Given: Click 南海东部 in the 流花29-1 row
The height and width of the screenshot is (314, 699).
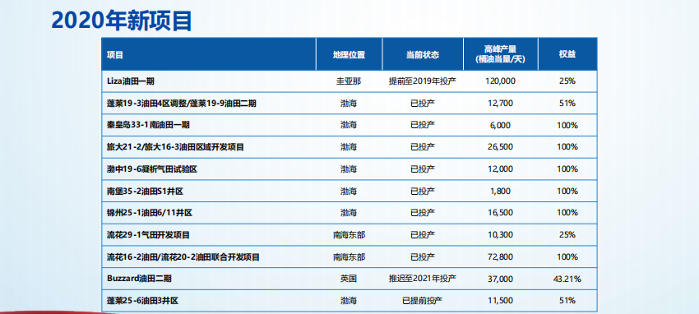Looking at the screenshot, I should coord(349,235).
